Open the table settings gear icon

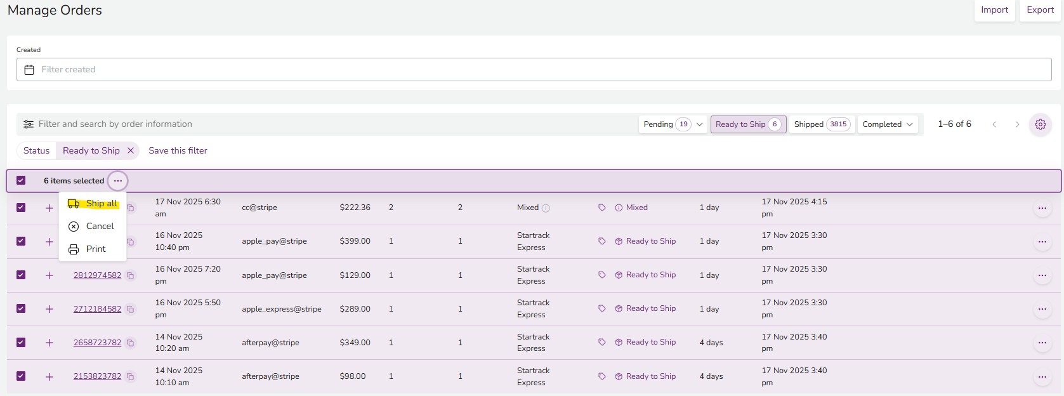[x=1040, y=124]
